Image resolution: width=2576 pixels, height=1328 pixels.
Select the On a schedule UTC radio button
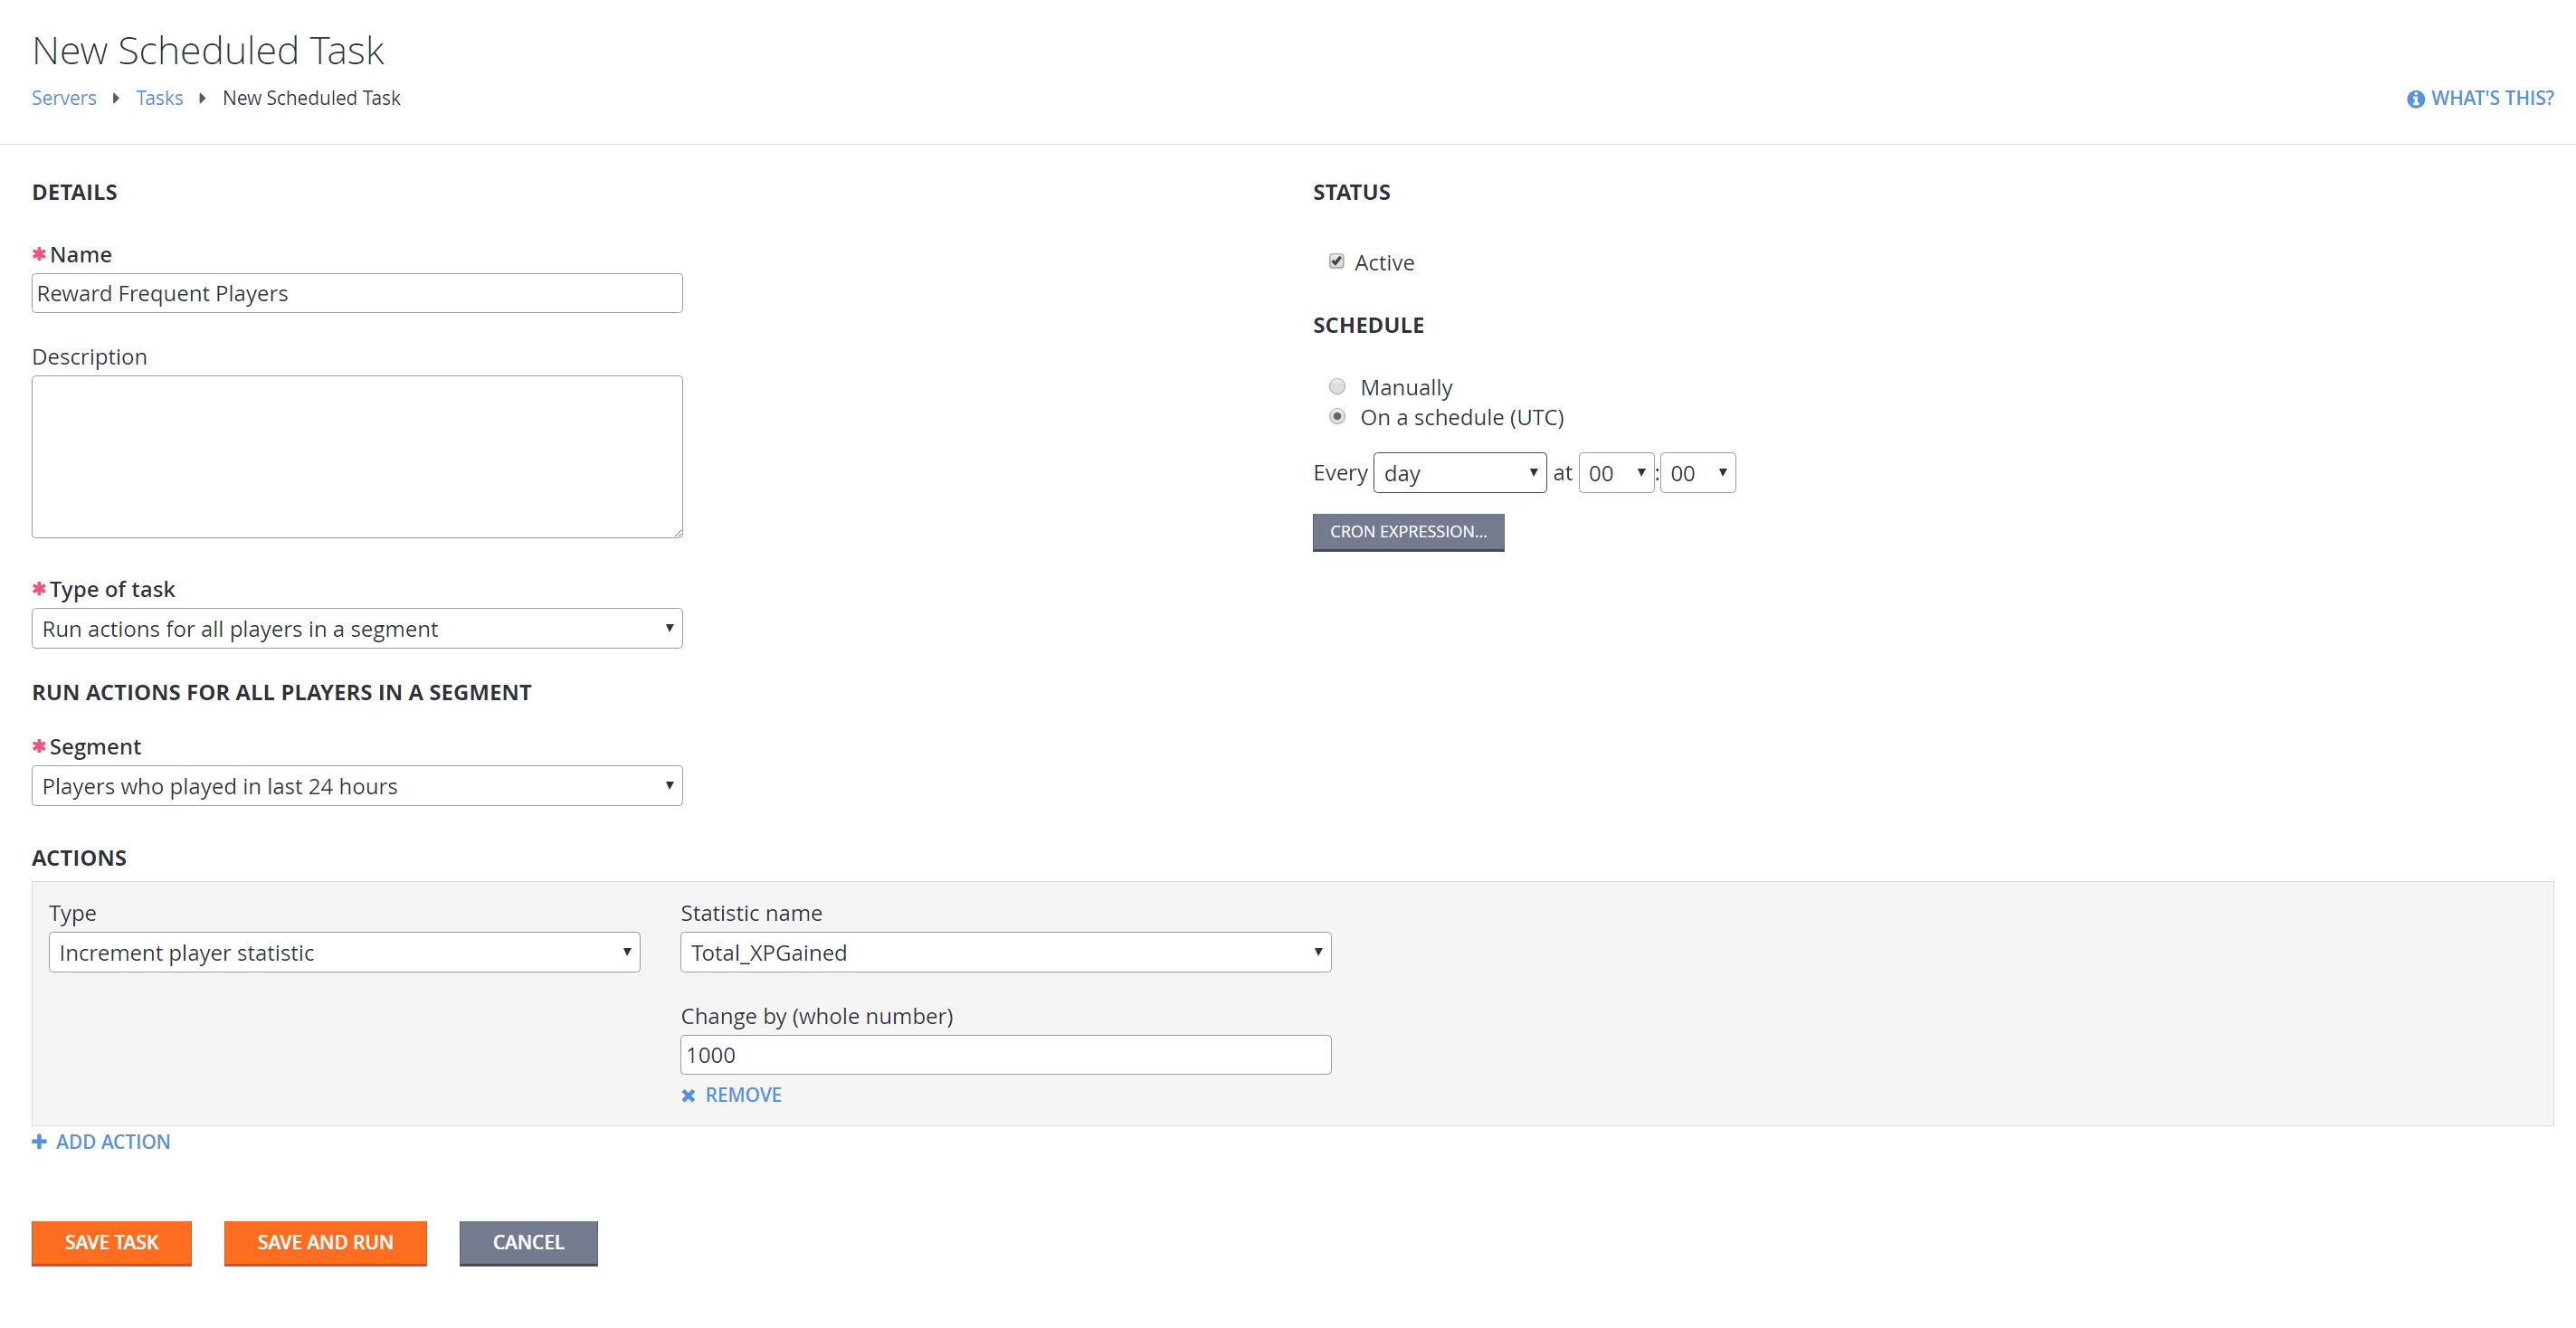pos(1338,417)
